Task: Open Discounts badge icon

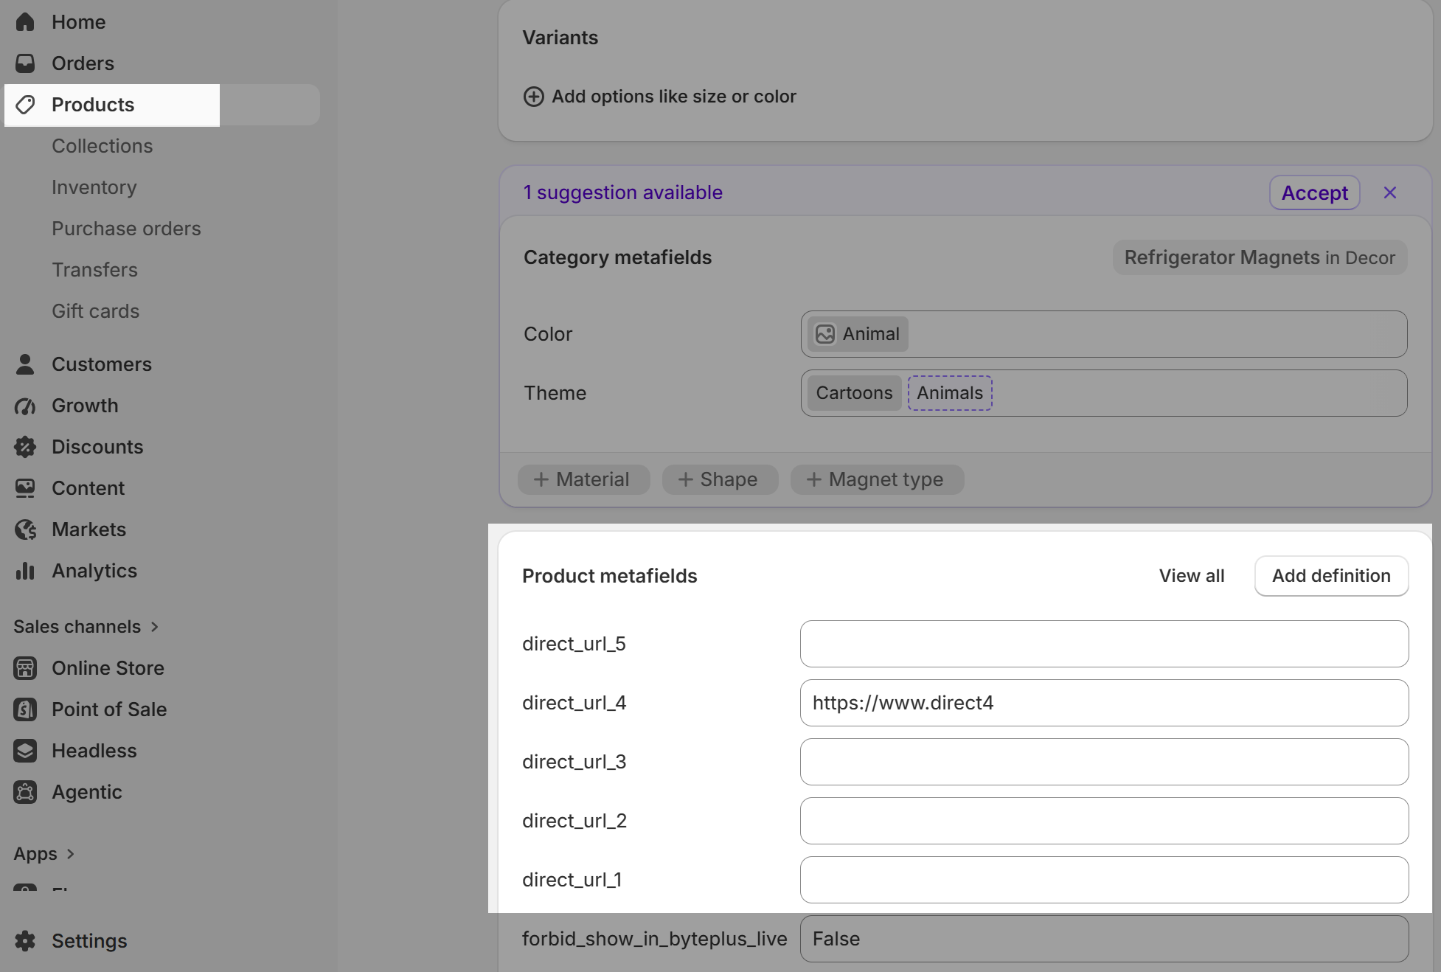Action: coord(25,447)
